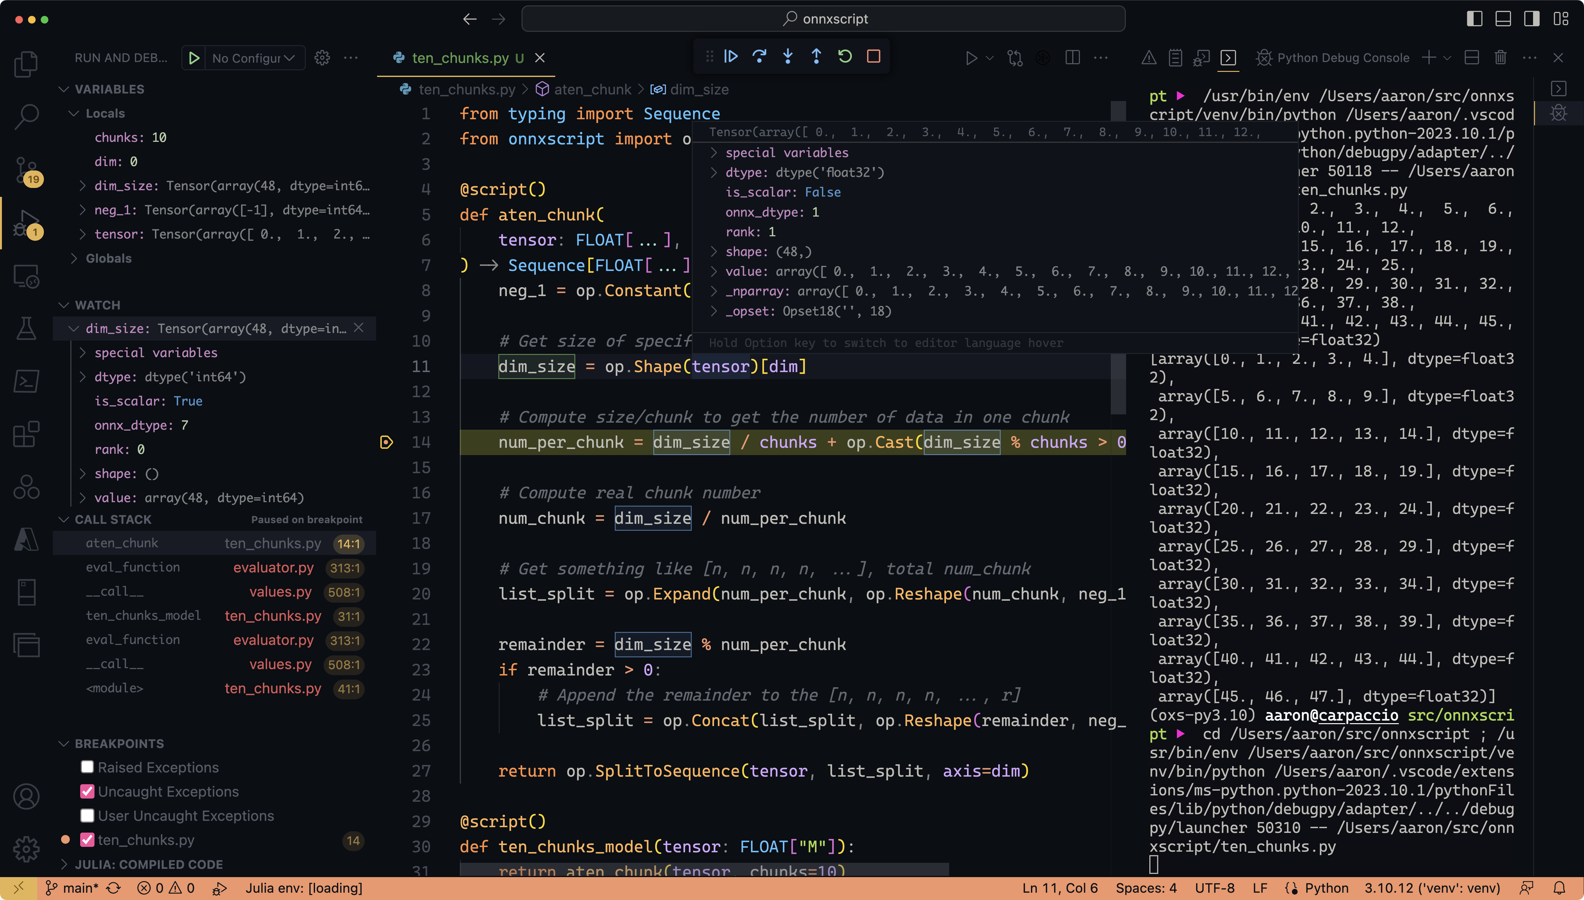Stop debugging with the red square

(873, 57)
